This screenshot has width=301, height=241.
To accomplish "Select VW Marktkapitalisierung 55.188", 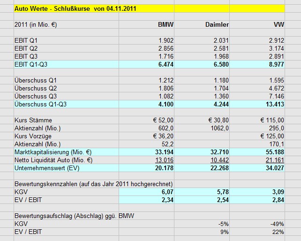I will [275, 152].
